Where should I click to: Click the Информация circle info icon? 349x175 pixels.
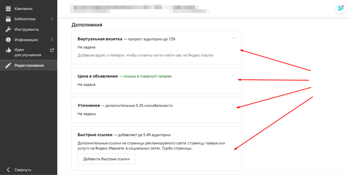[x=9, y=40]
